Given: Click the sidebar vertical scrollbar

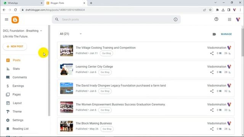Looking at the screenshot, I should pyautogui.click(x=49, y=71).
